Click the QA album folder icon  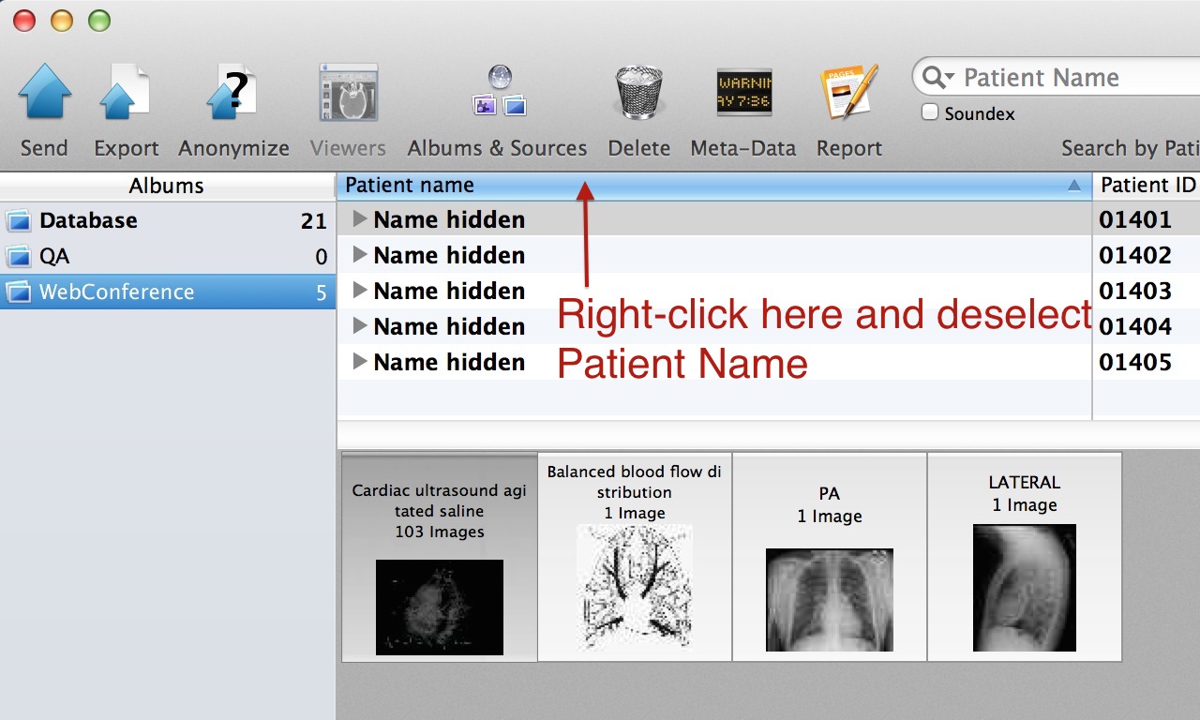pyautogui.click(x=18, y=257)
